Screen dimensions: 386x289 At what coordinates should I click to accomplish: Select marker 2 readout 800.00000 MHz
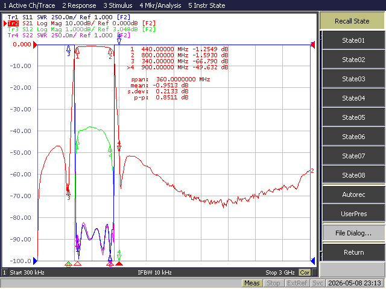[x=179, y=55]
